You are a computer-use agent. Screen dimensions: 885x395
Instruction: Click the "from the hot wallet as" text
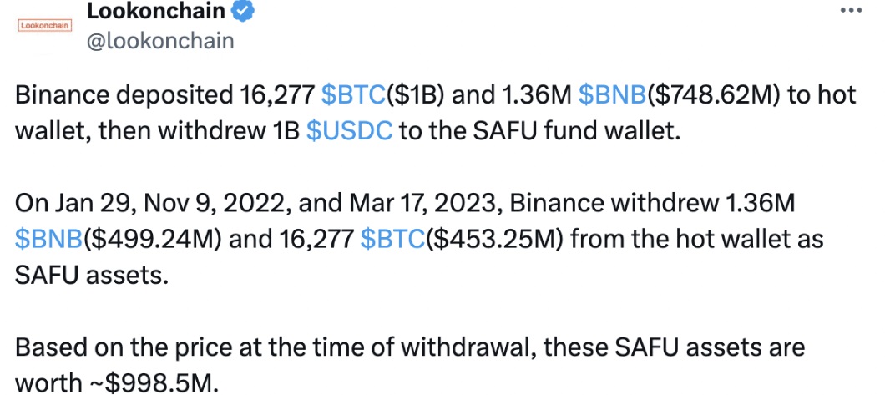point(696,240)
